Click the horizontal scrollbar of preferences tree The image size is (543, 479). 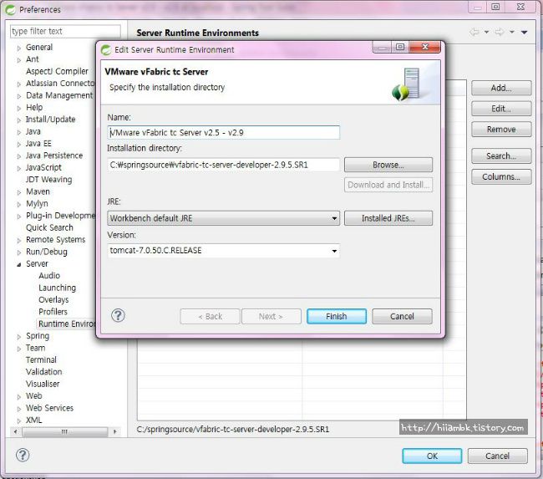pos(65,432)
